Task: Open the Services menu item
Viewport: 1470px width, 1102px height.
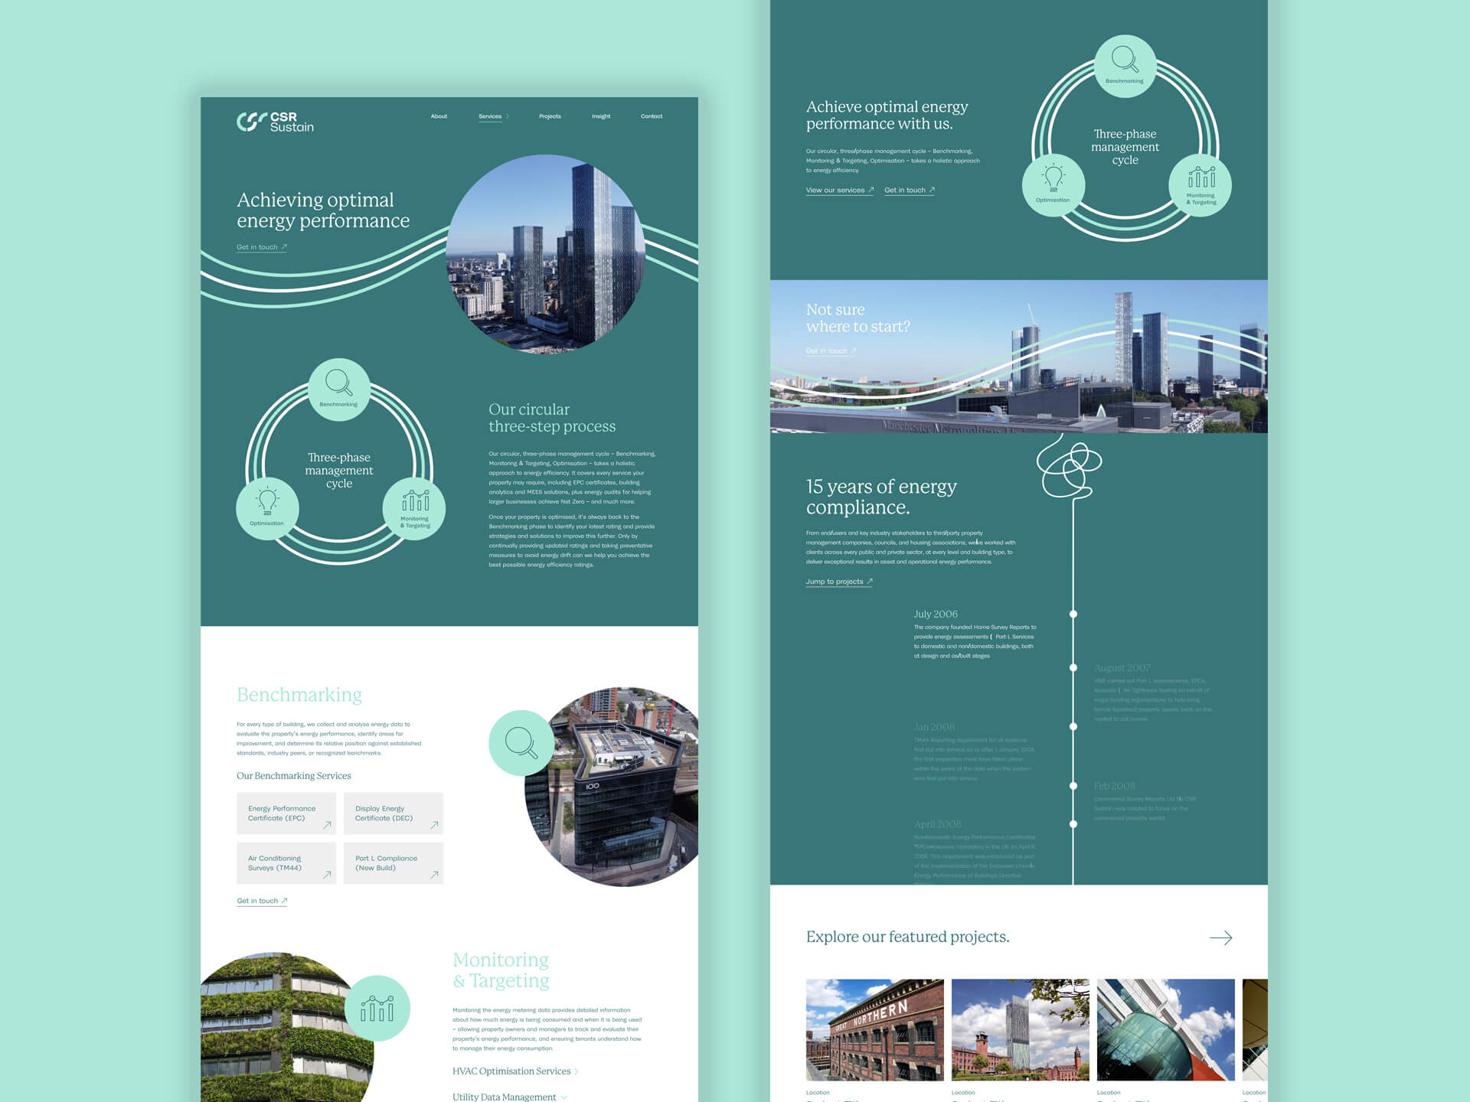Action: [x=490, y=116]
